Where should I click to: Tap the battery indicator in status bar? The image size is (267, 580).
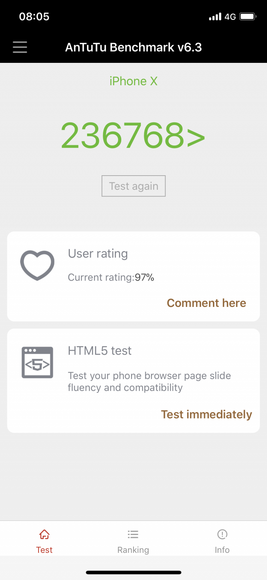tap(248, 17)
